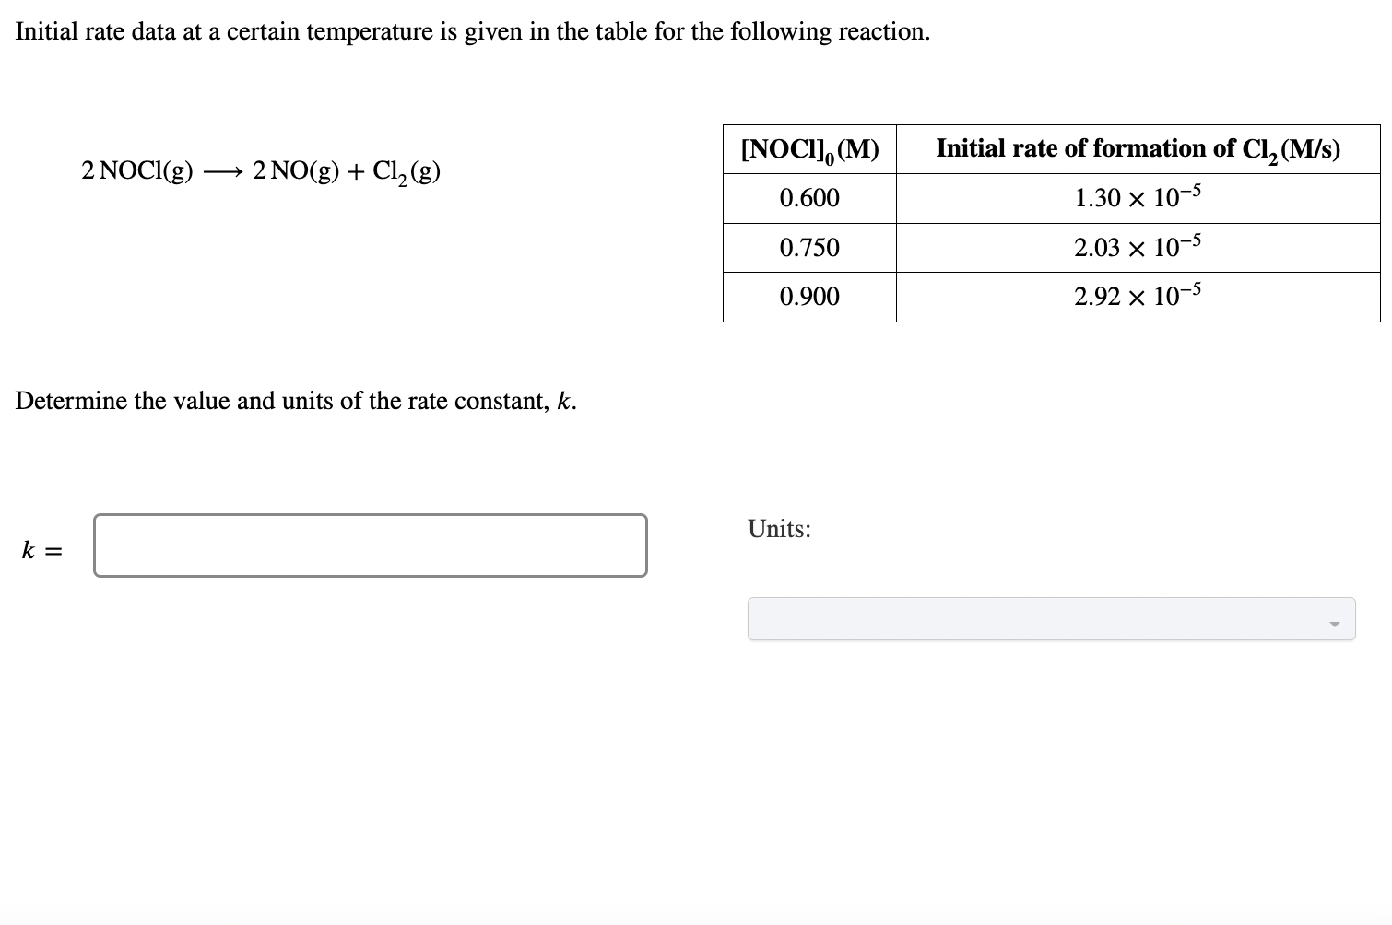Open the empty Units selection field
Image resolution: width=1392 pixels, height=925 pixels.
point(1014,619)
